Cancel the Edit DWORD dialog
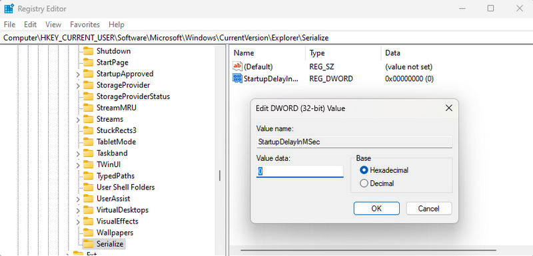This screenshot has width=533, height=256. coord(428,209)
